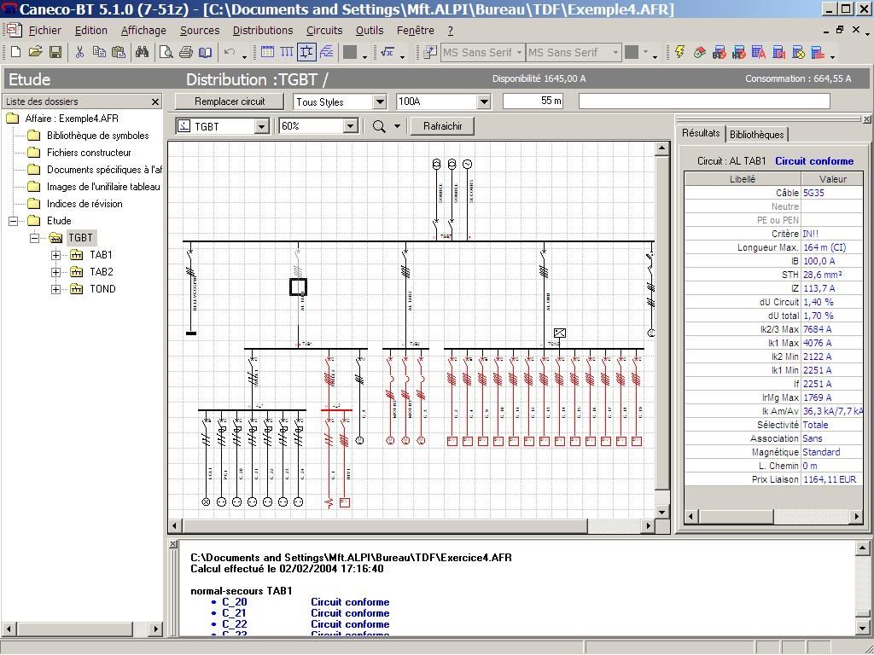Screen dimensions: 874x655
Task: Refresh the diagram with the Rafraichir button
Action: pyautogui.click(x=440, y=125)
